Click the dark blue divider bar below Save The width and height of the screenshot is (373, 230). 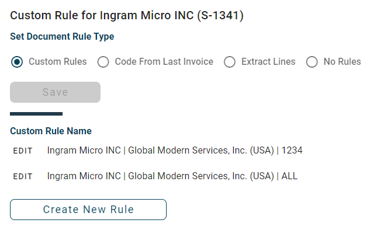click(x=36, y=114)
